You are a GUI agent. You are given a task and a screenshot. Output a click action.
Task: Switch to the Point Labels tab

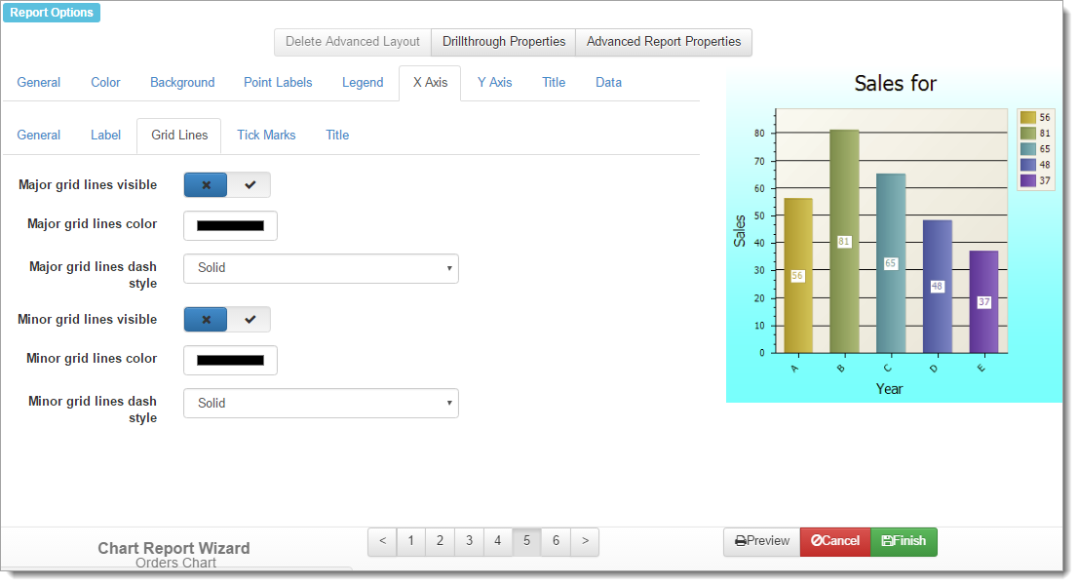tap(278, 83)
